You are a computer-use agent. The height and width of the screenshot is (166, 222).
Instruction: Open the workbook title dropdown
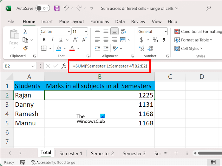tap(177, 8)
